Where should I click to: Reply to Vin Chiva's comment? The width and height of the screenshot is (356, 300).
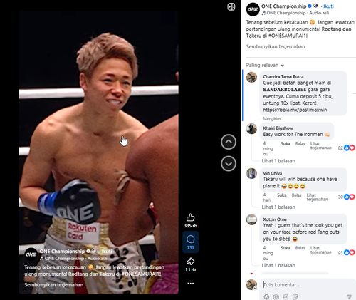[296, 195]
